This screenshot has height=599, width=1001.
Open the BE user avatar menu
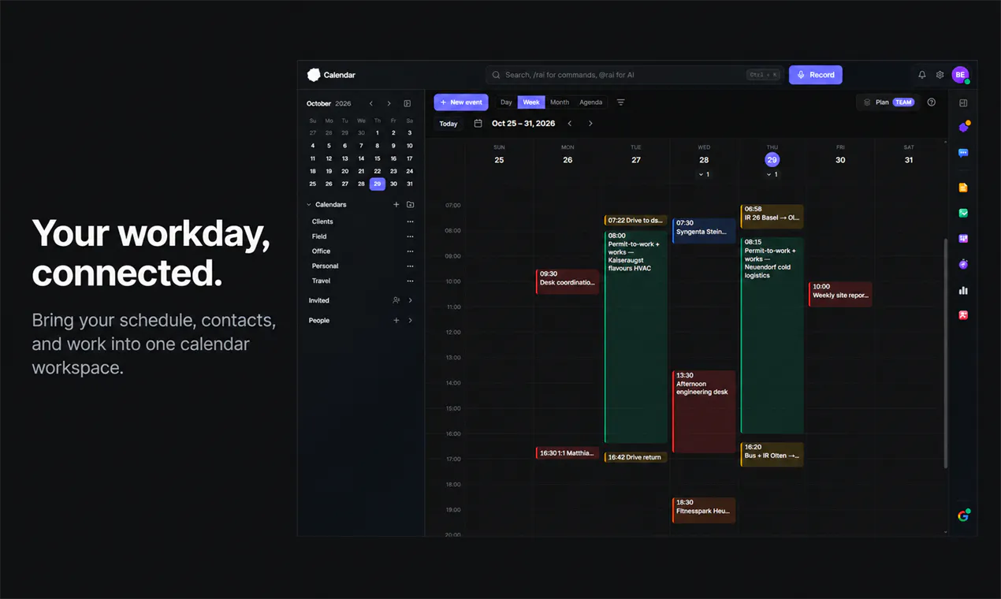tap(960, 75)
